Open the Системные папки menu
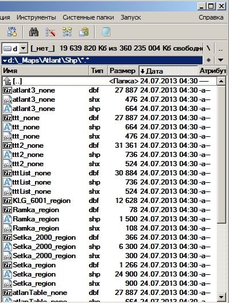229x303 pixels. (88, 18)
